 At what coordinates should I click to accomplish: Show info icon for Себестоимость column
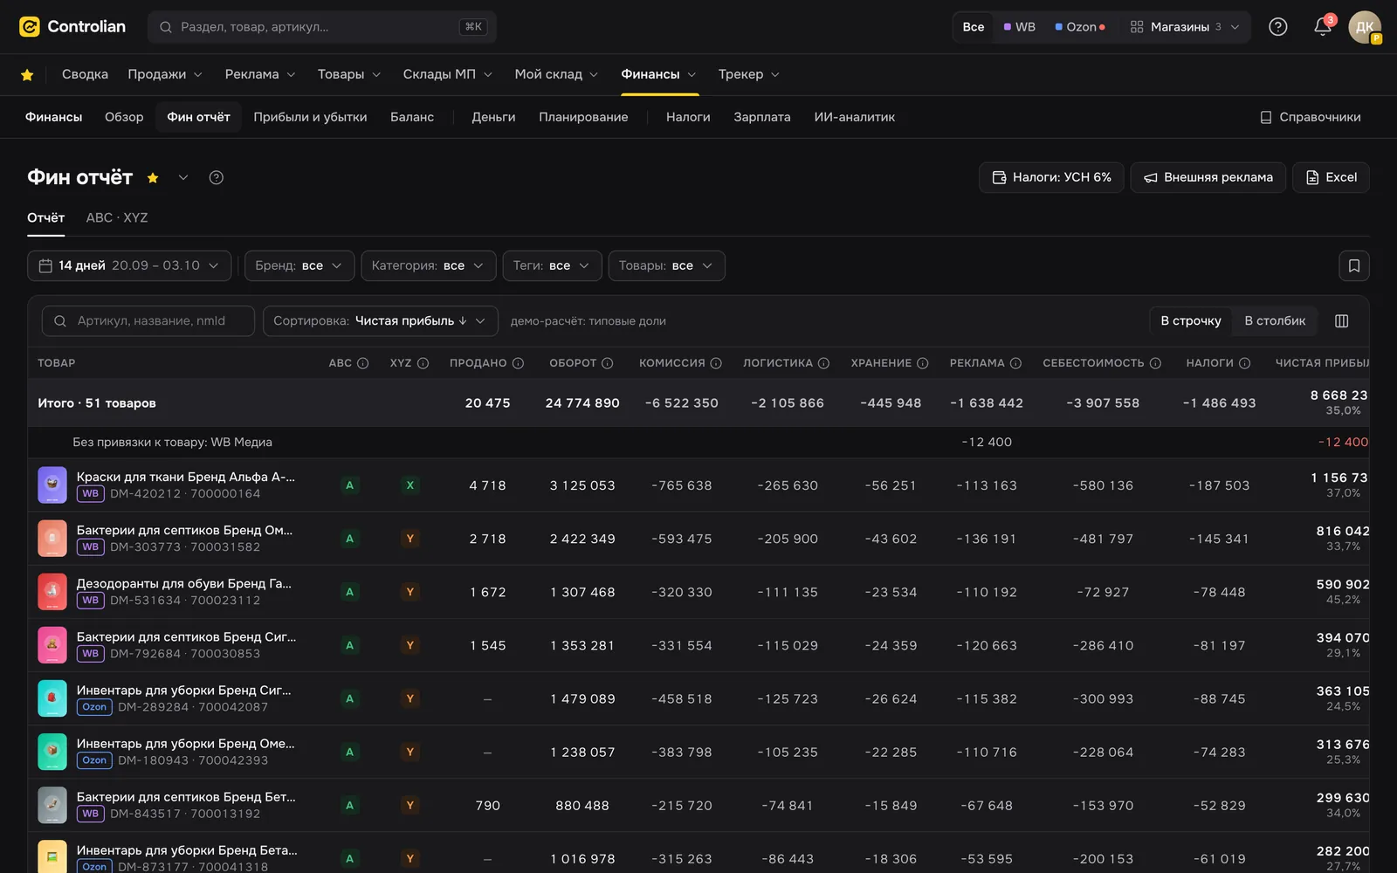[x=1155, y=363]
